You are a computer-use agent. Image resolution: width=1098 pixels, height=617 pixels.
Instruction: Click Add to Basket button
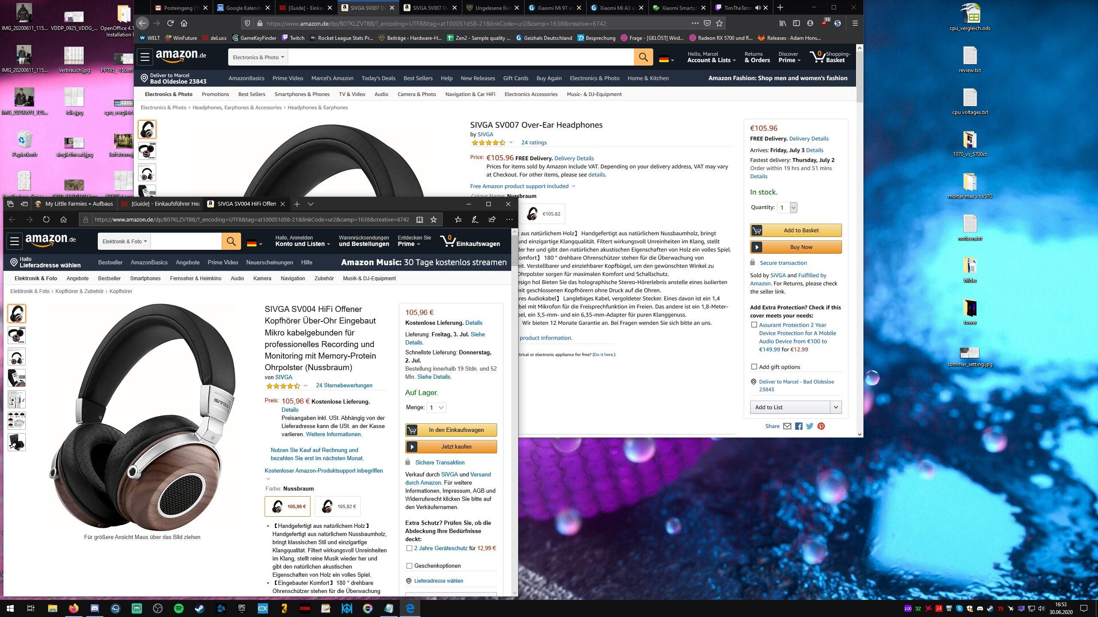coord(796,230)
